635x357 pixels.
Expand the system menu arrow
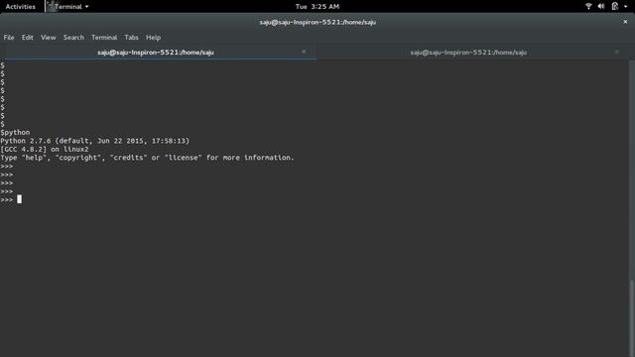pos(626,7)
